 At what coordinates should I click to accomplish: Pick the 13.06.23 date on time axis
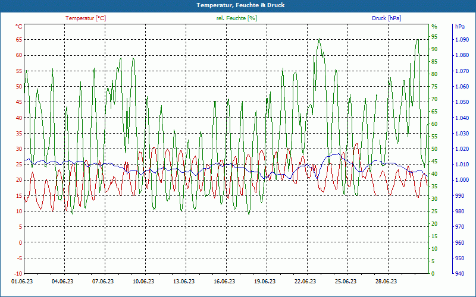pos(183,282)
